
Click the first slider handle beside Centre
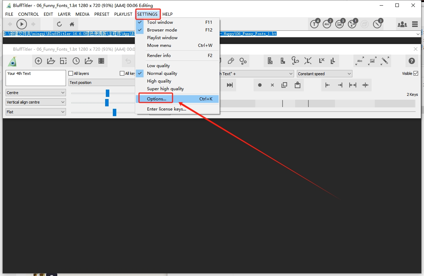[x=108, y=93]
